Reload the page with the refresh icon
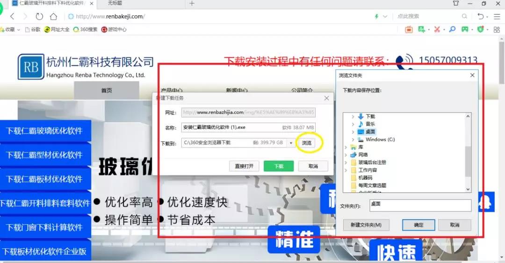This screenshot has width=505, height=263. (39, 16)
